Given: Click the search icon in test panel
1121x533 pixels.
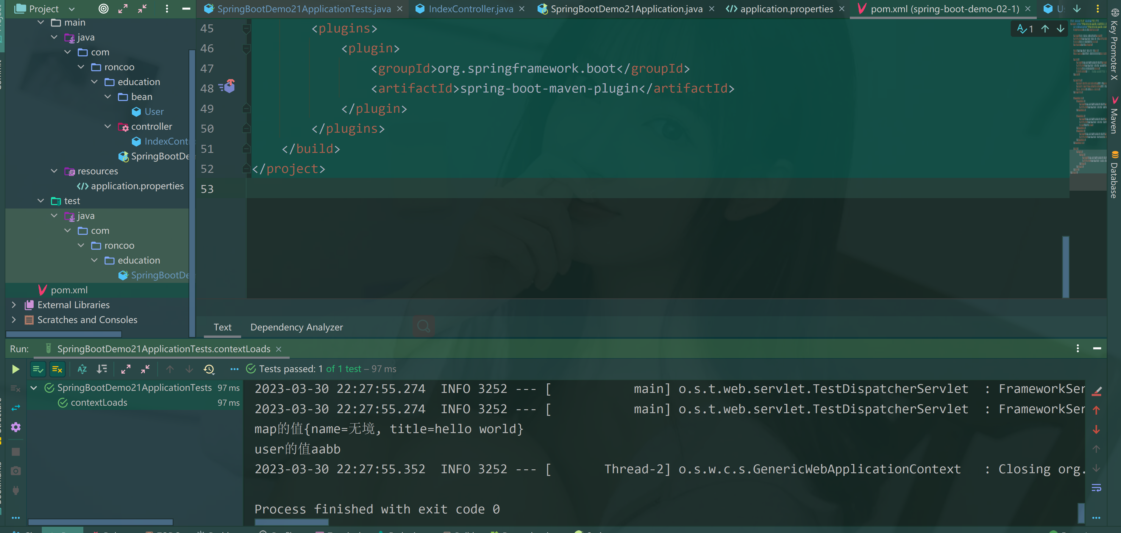Looking at the screenshot, I should coord(423,327).
